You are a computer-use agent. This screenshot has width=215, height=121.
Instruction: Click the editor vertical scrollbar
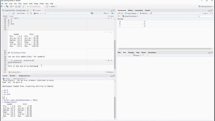[x=115, y=54]
